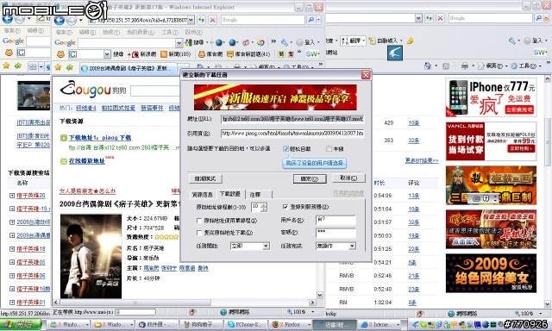Open 檢視 menu in front IE window

(x=111, y=32)
